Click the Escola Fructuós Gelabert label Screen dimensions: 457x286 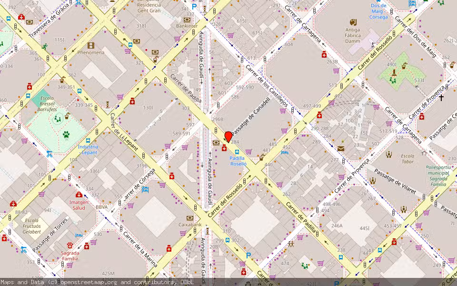click(32, 226)
